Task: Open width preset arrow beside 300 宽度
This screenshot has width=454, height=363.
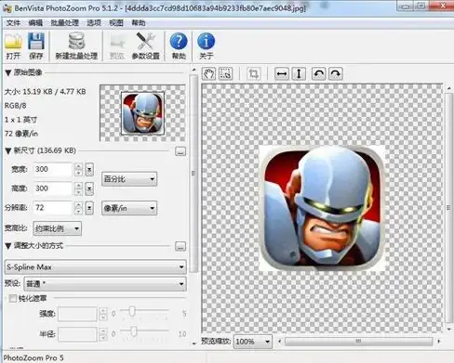Action: tap(89, 170)
